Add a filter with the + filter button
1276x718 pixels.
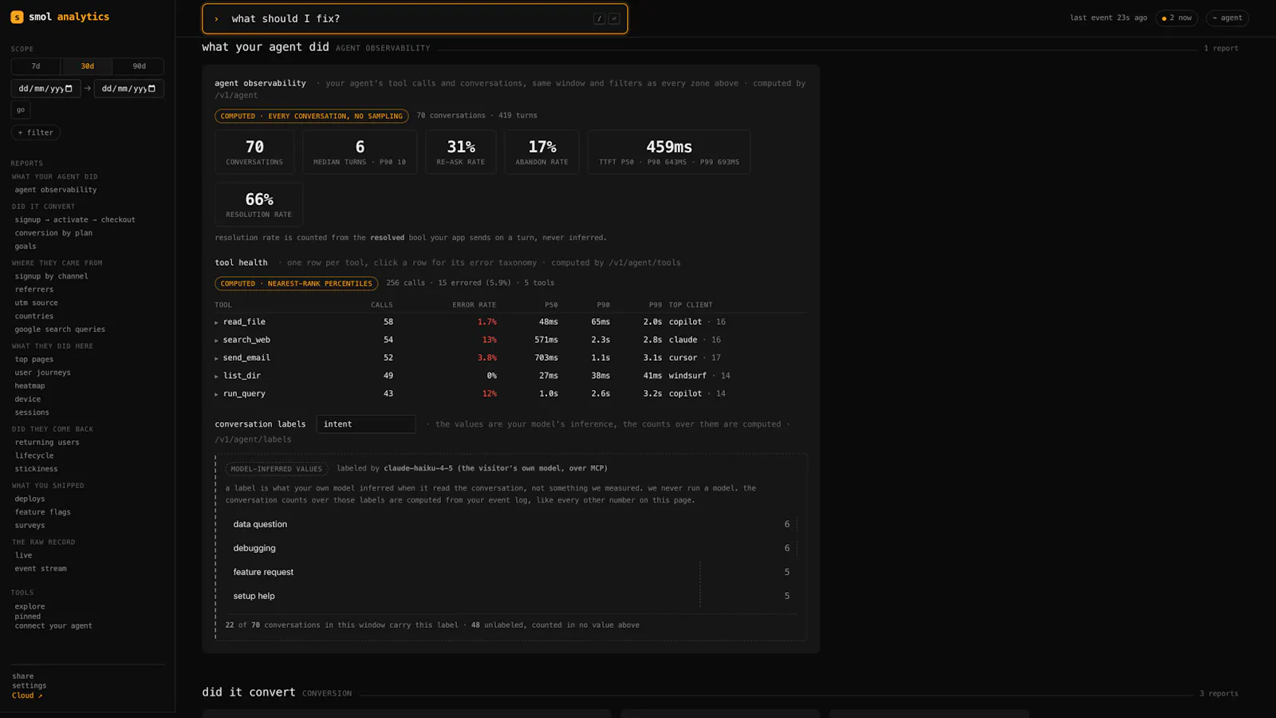pos(36,132)
